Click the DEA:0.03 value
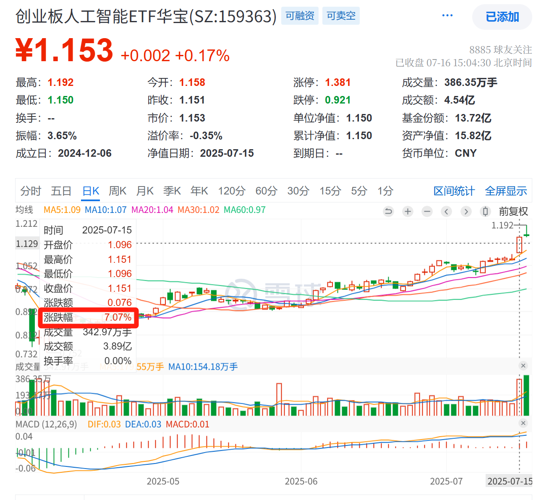544x500 pixels. [x=143, y=424]
